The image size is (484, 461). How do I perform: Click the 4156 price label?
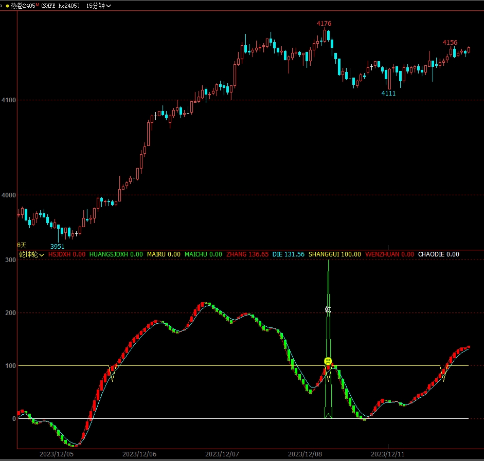coord(450,43)
